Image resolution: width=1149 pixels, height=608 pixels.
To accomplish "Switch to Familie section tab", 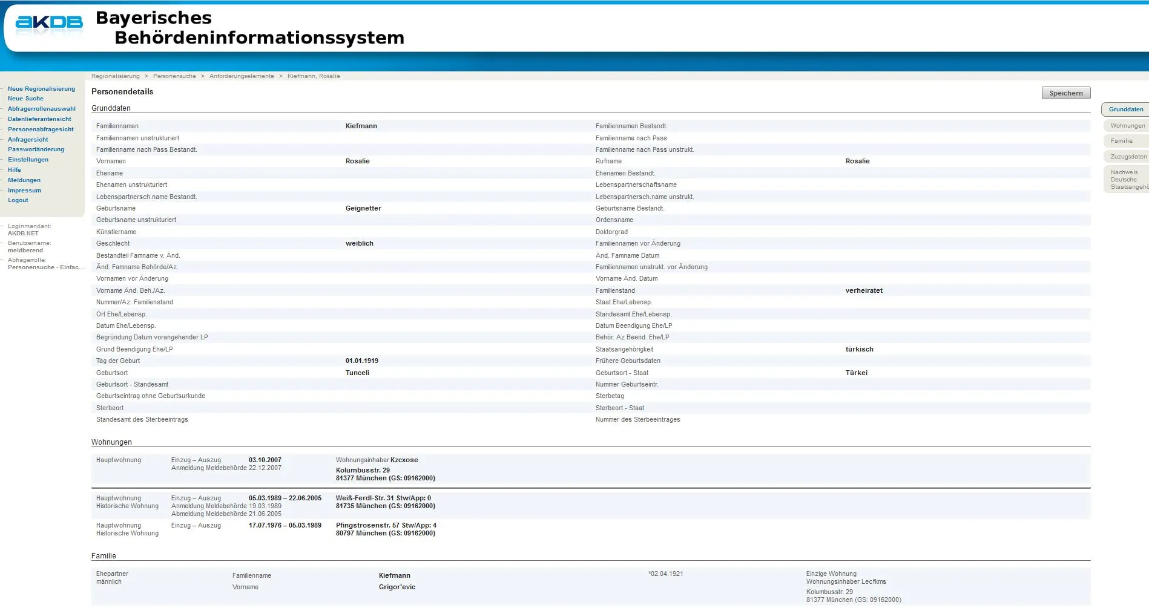I will pyautogui.click(x=1121, y=141).
